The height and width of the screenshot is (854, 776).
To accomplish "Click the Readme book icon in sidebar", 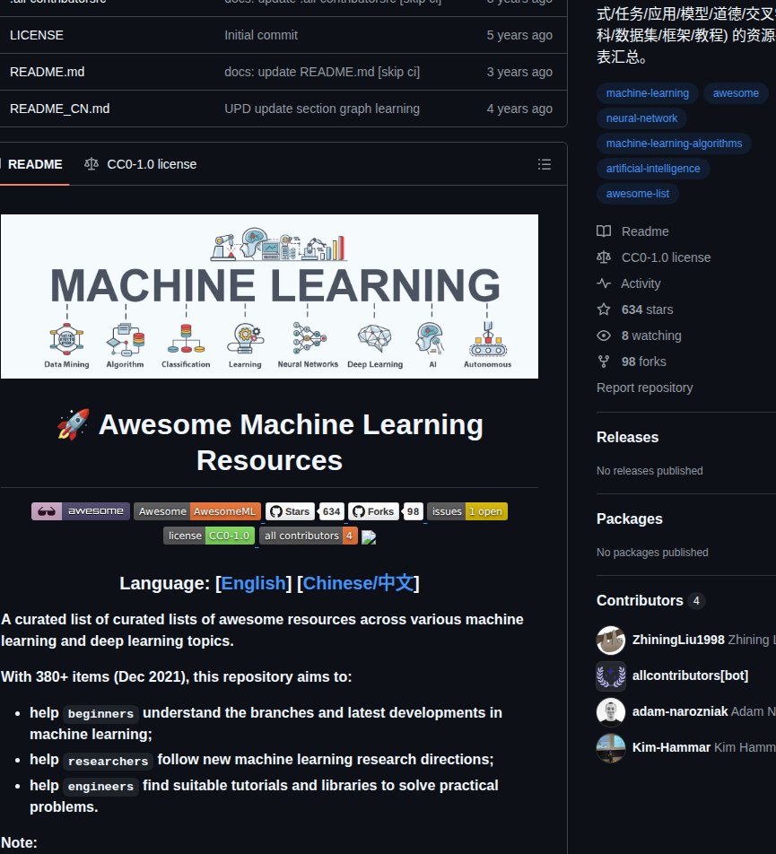I will point(604,231).
